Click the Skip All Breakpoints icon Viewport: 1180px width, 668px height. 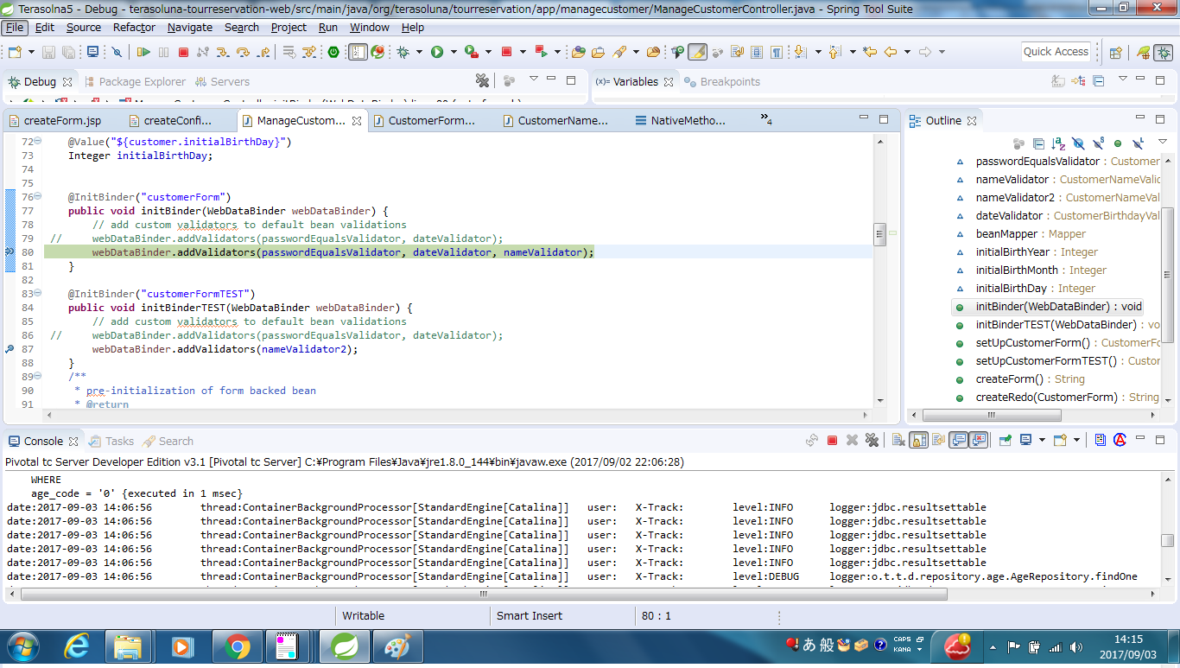click(117, 52)
